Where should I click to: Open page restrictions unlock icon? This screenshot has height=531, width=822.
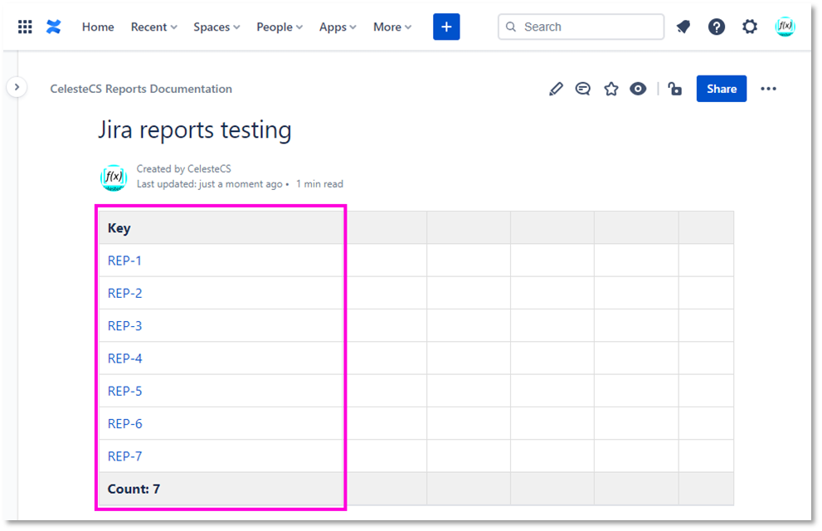coord(675,89)
